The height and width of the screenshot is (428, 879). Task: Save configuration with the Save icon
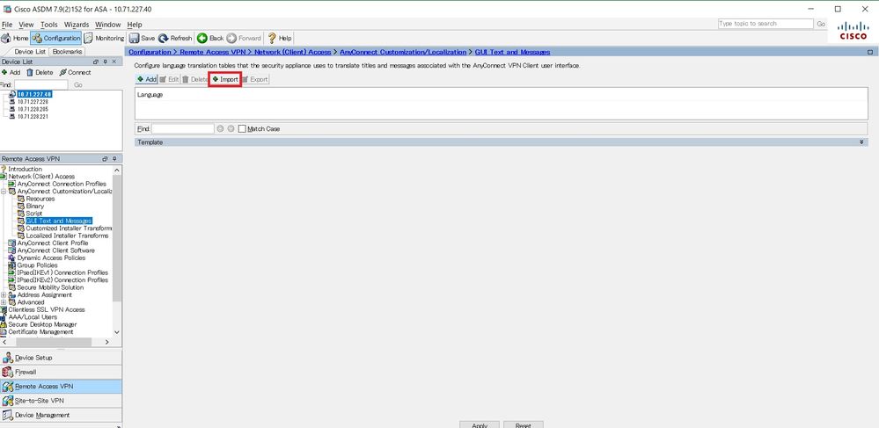tap(143, 38)
